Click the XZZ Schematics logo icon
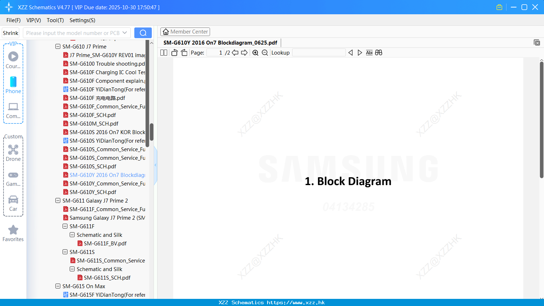The height and width of the screenshot is (306, 544). 9,7
